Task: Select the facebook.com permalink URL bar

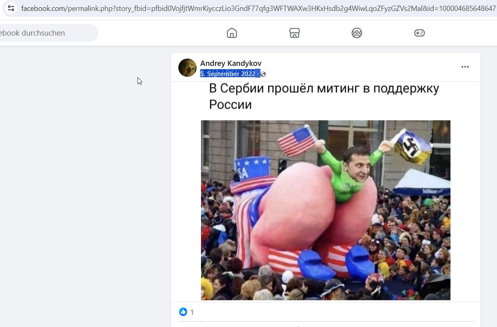Action: pos(258,8)
